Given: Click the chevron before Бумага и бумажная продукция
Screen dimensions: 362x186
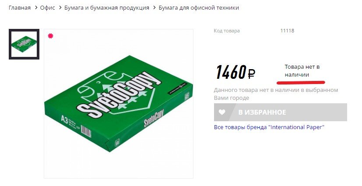Looking at the screenshot, I should [x=60, y=7].
